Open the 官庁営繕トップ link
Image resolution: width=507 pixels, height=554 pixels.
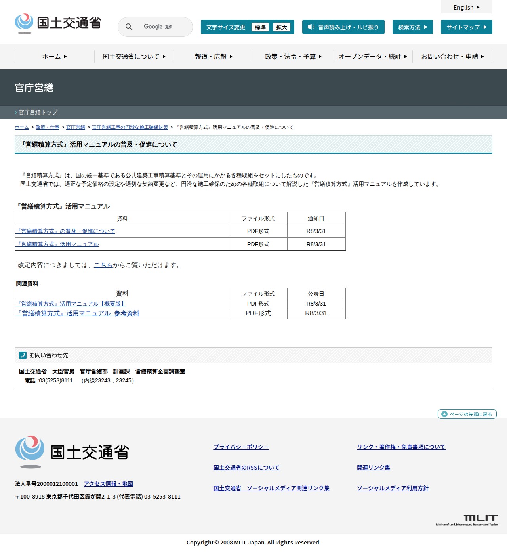click(x=38, y=112)
